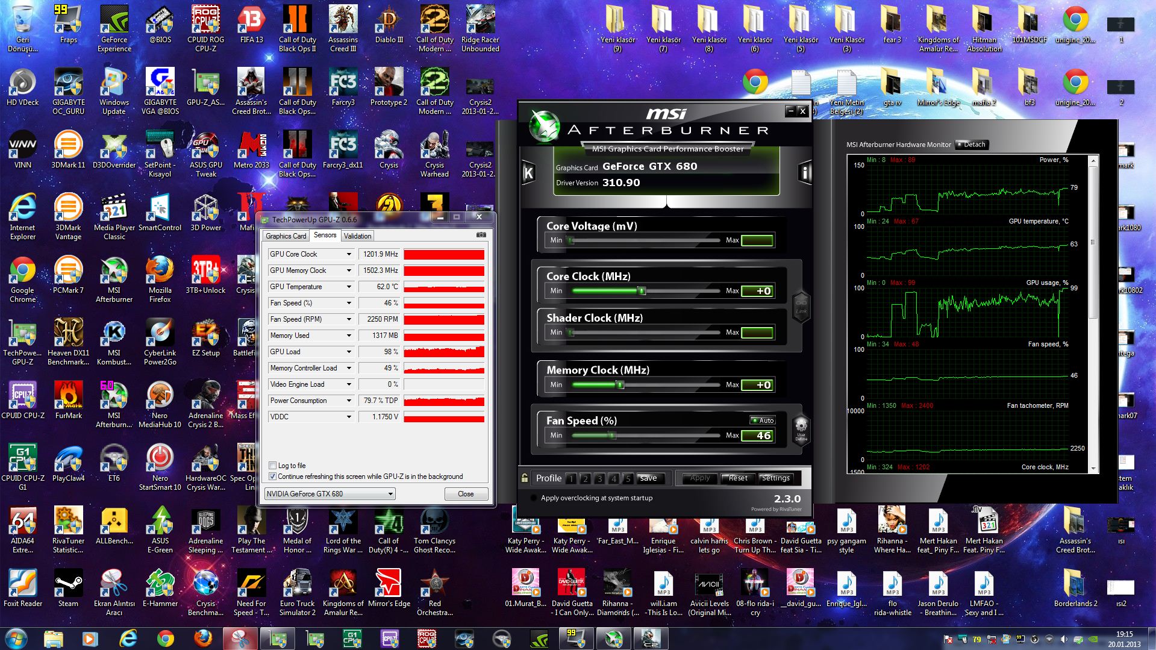Open Windows Explorer folder taskbar icon
1156x650 pixels.
(x=53, y=639)
